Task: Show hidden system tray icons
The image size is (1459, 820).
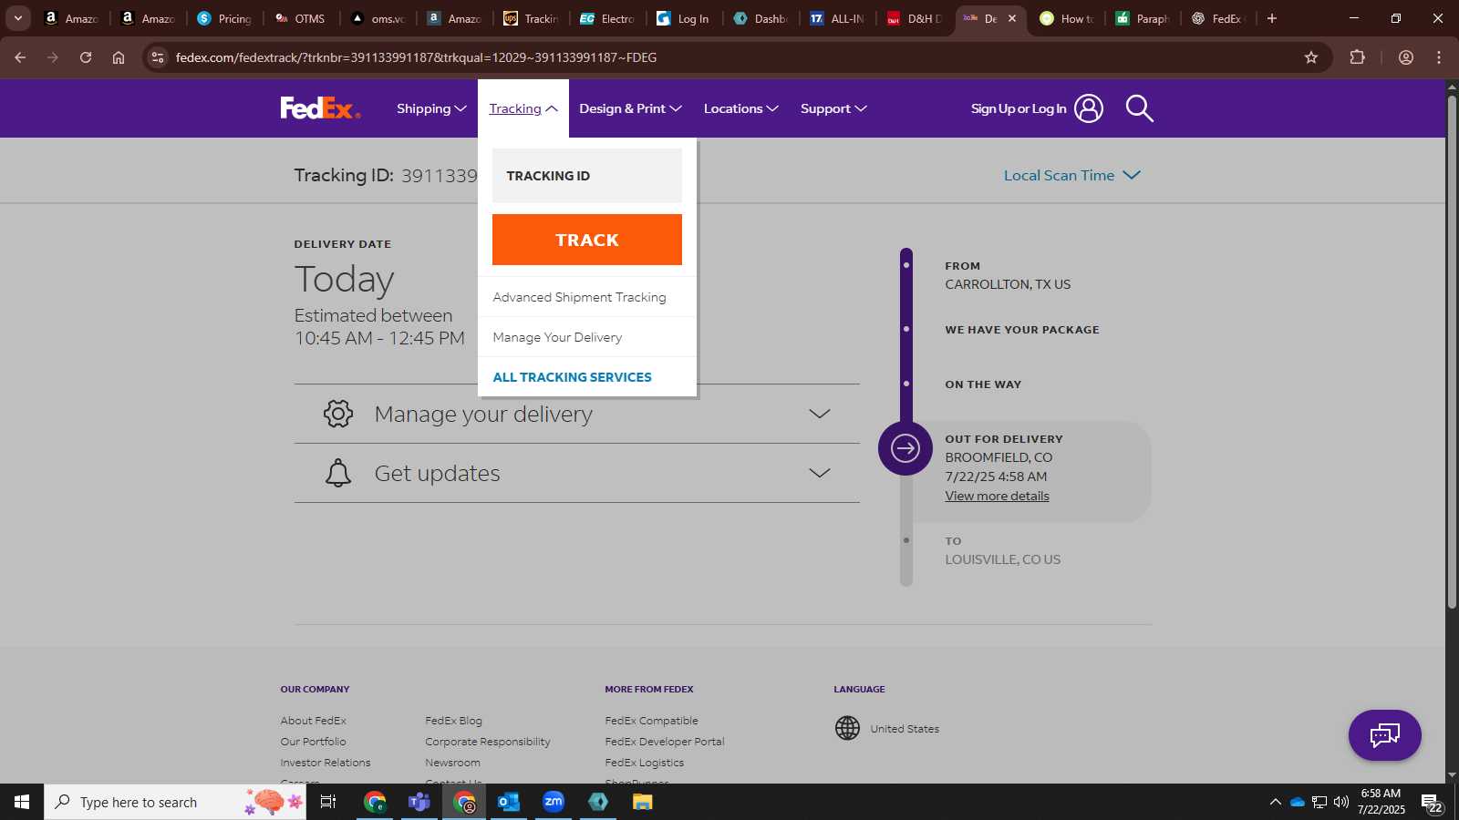Action: (x=1275, y=803)
